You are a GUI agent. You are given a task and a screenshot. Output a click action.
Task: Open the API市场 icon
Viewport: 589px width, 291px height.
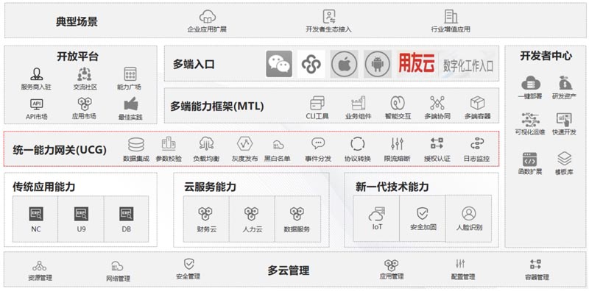[36, 104]
